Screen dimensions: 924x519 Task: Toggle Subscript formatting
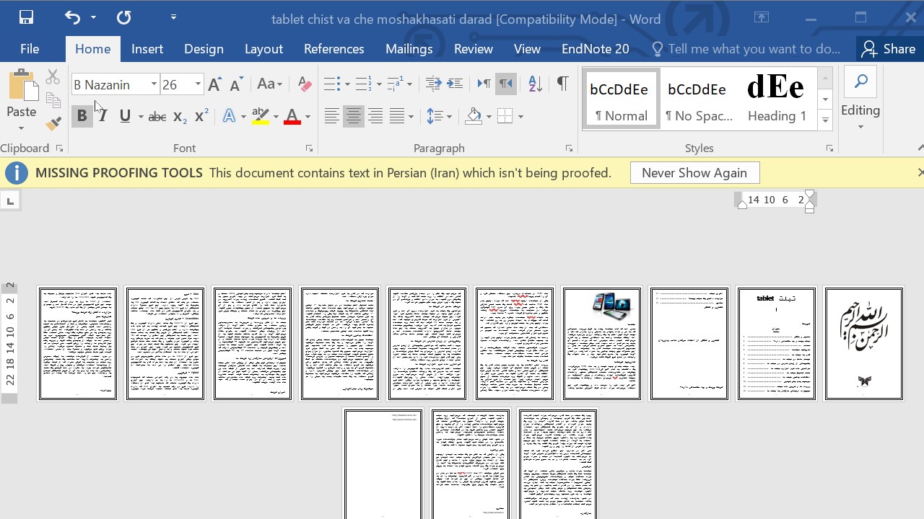(180, 117)
